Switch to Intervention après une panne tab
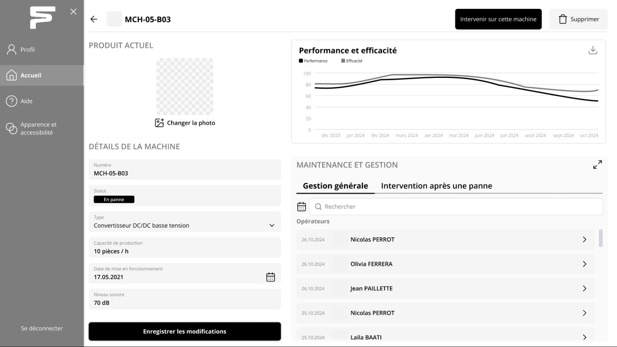617x347 pixels. tap(436, 186)
